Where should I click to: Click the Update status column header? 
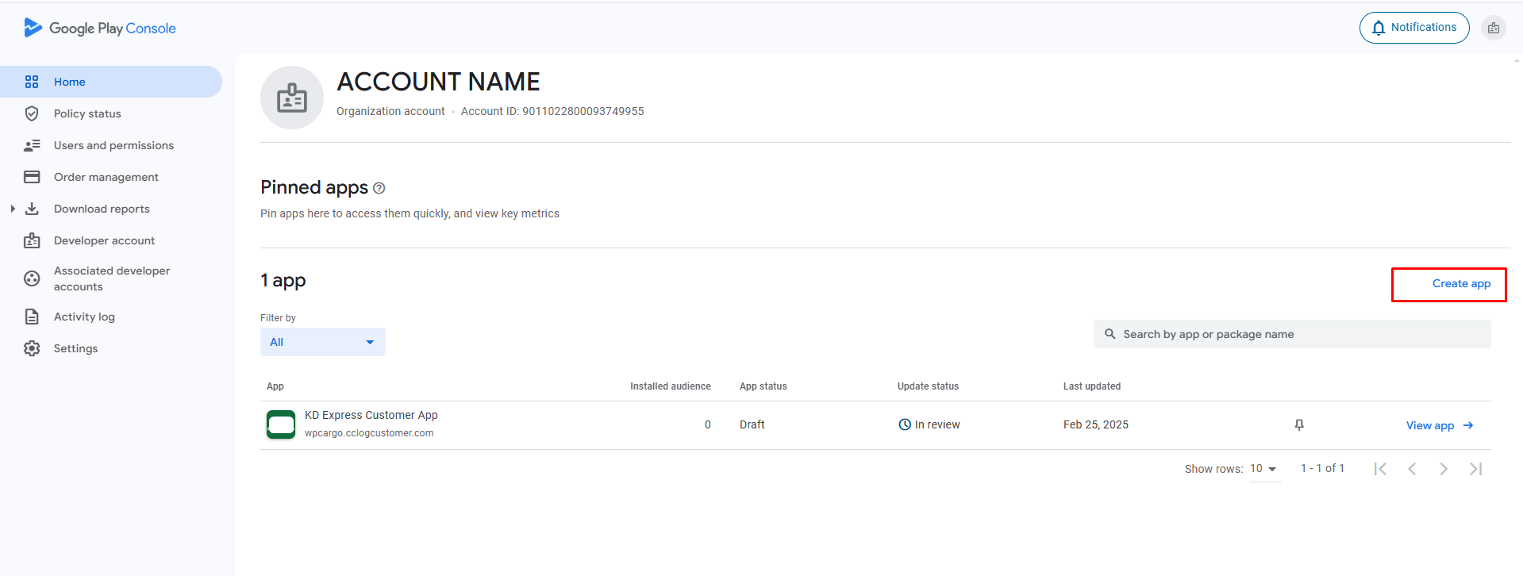coord(928,386)
